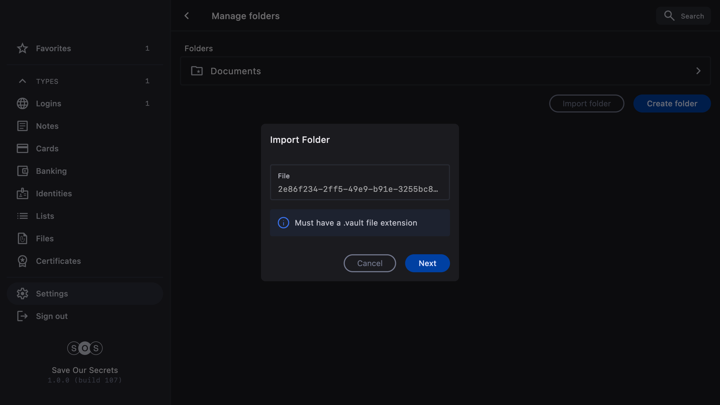Click the Notes document icon
720x405 pixels.
click(22, 126)
